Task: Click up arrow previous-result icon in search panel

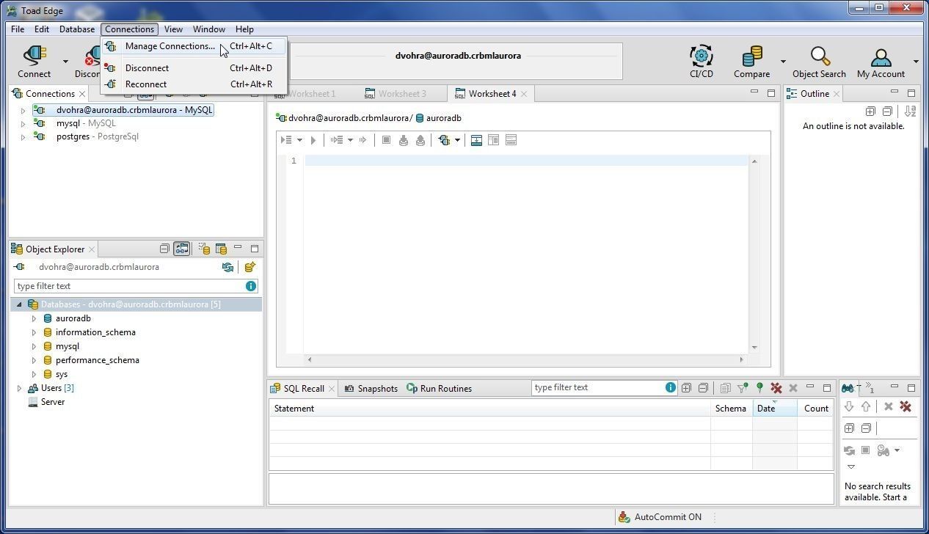Action: 866,406
